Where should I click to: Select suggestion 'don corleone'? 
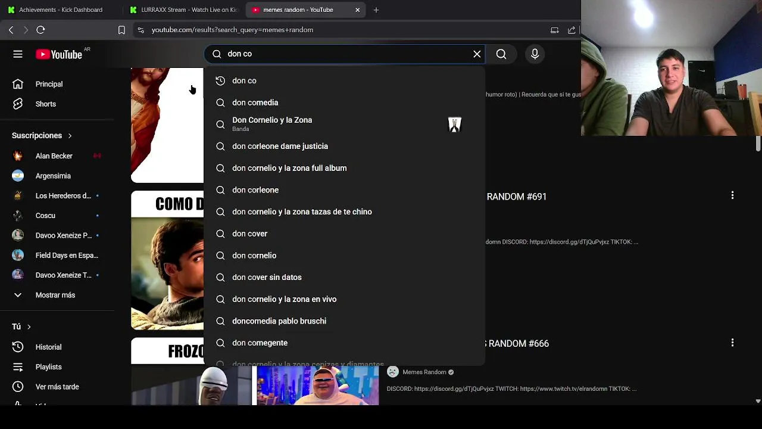coord(344,190)
